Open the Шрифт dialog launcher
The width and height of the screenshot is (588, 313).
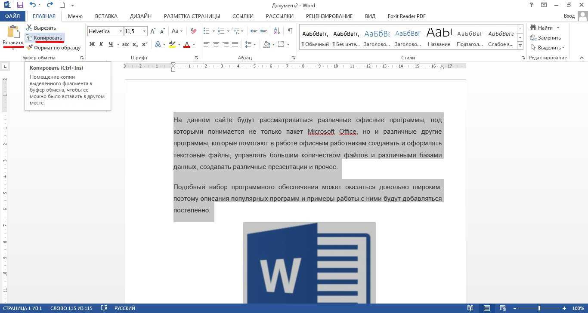pyautogui.click(x=197, y=58)
